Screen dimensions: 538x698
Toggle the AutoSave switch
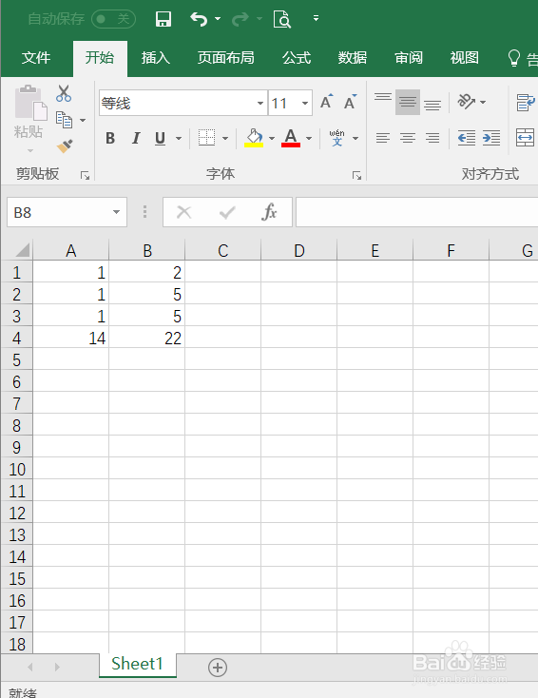pyautogui.click(x=113, y=19)
